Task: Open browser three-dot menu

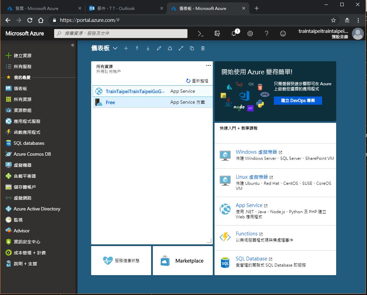Action: (x=358, y=20)
